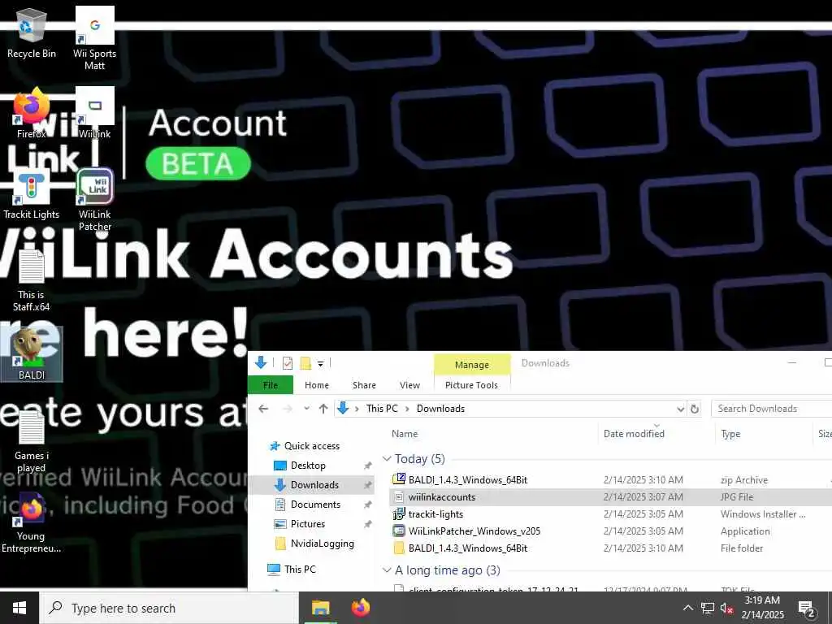Select the BALDI_1.4.3_Windows_64Bit file folder
Viewport: 832px width, 624px height.
tap(468, 548)
